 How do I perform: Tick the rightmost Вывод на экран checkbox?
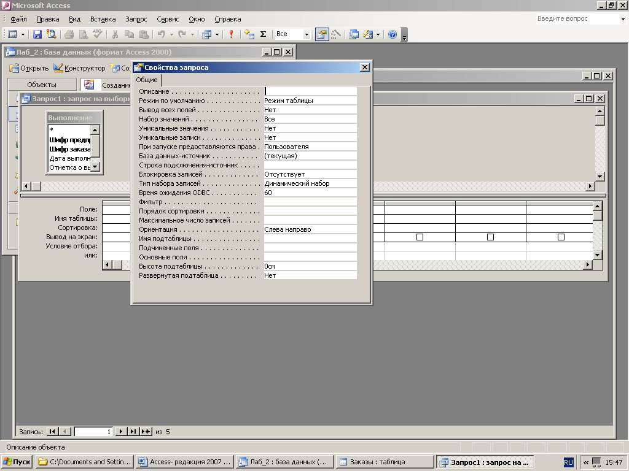coord(561,237)
